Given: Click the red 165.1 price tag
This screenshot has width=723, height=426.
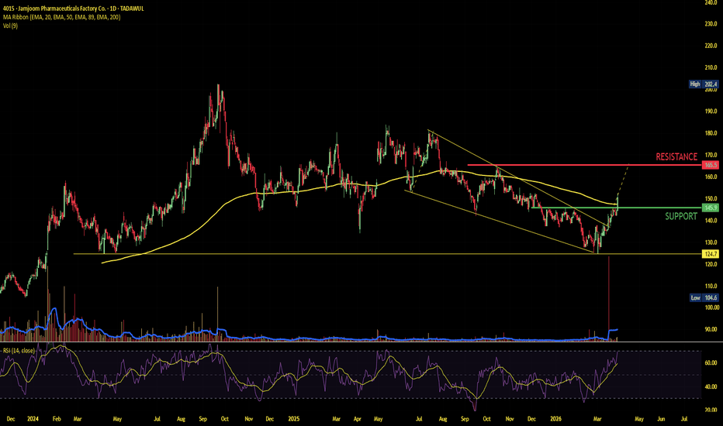Looking at the screenshot, I should click(709, 166).
